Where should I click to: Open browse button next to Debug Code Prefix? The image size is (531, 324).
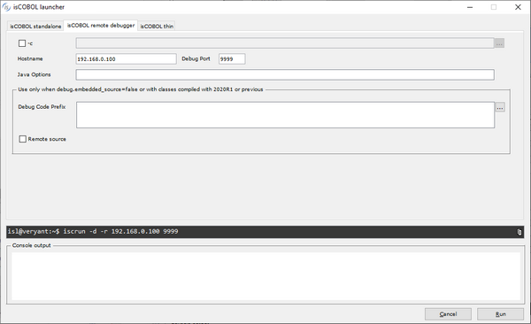500,107
